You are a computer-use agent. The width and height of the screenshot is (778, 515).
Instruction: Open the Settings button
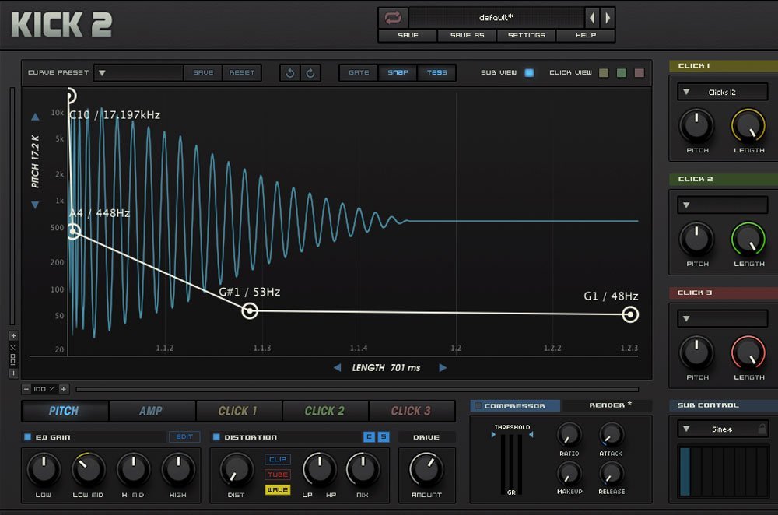tap(527, 35)
